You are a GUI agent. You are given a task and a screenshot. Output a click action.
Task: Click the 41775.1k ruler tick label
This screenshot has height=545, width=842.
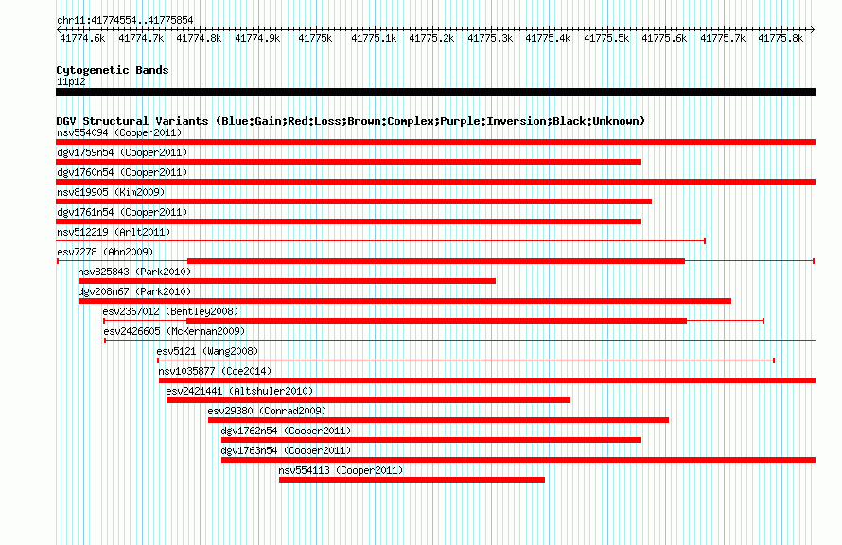click(374, 38)
